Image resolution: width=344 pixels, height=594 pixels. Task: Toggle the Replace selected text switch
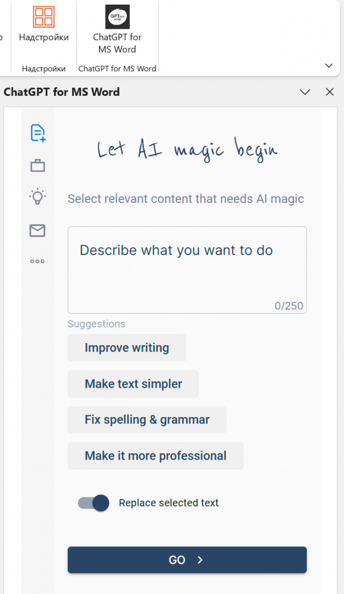click(x=93, y=503)
